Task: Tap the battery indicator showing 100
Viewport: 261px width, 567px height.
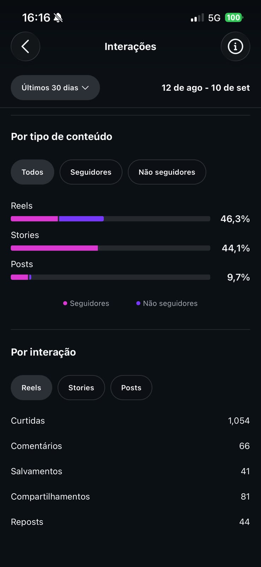Action: tap(234, 17)
